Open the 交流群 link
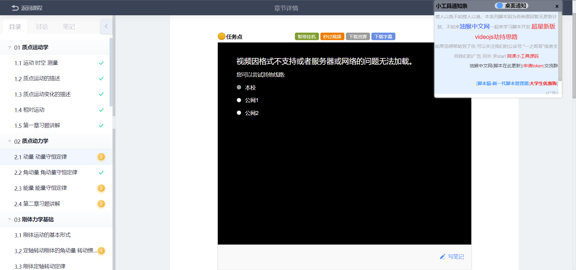The width and height of the screenshot is (576, 270). coord(551,66)
